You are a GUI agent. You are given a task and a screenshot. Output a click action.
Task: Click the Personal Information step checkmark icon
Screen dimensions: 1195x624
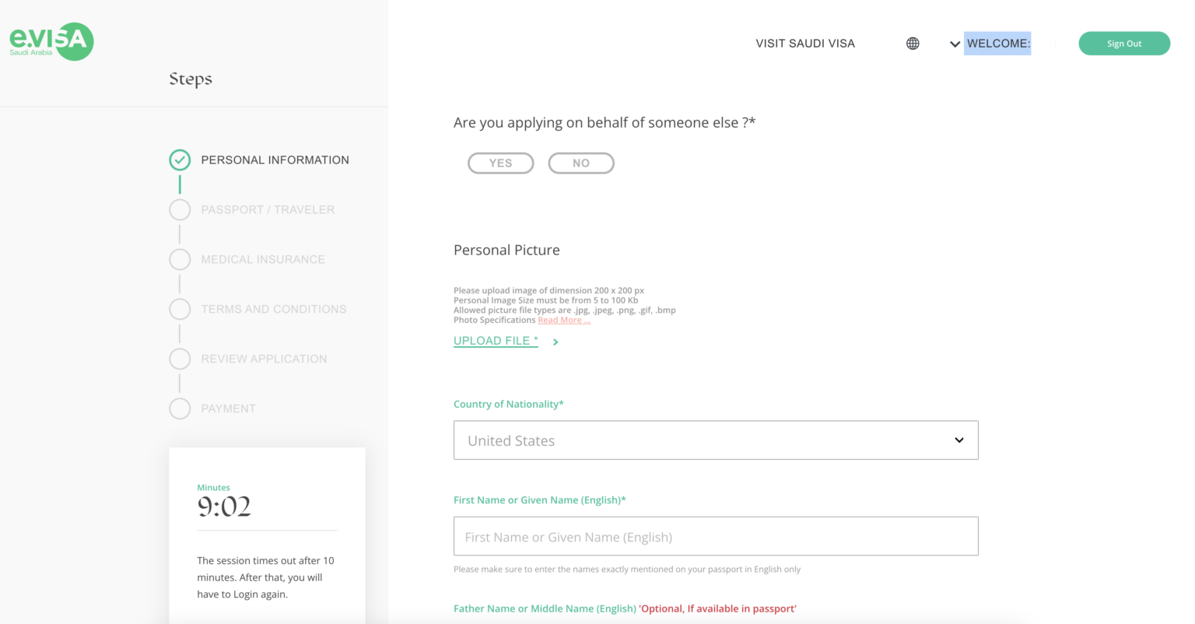coord(180,160)
